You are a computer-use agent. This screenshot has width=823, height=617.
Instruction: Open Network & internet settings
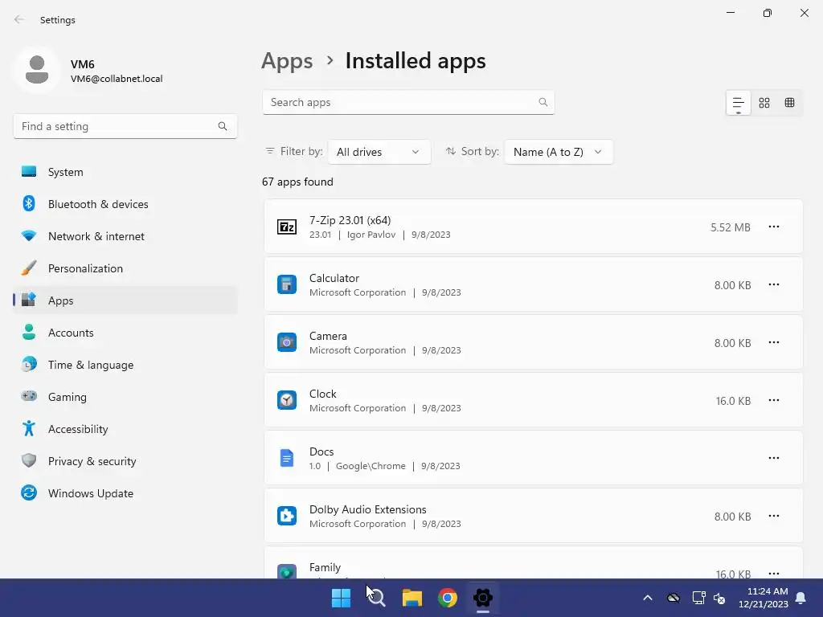(x=125, y=236)
